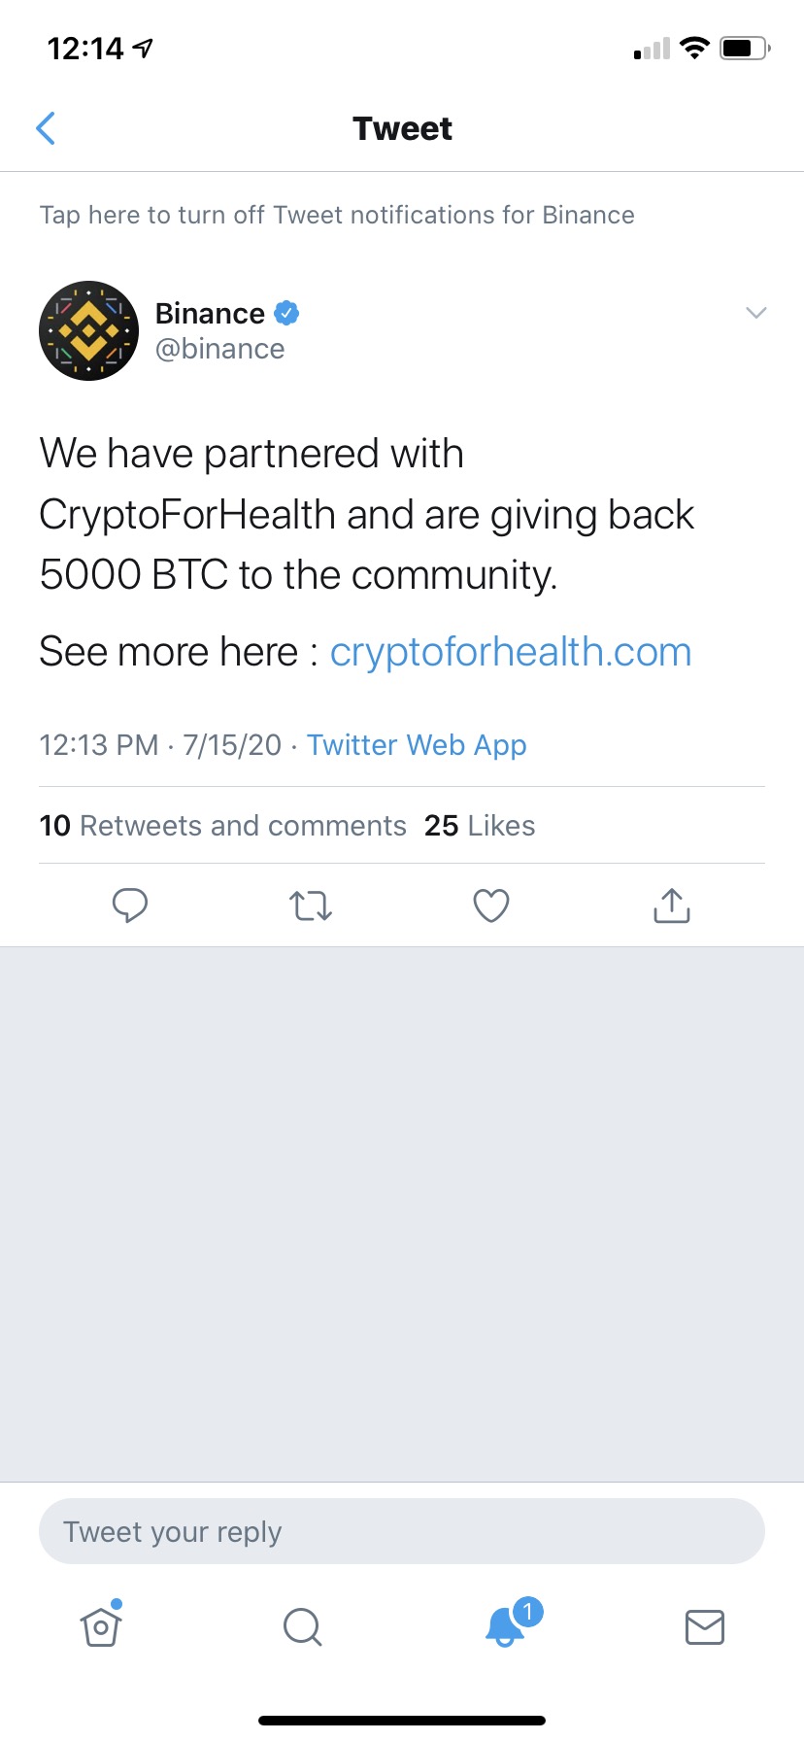The height and width of the screenshot is (1741, 804).
Task: Open Direct Messages via envelope icon
Action: (704, 1626)
